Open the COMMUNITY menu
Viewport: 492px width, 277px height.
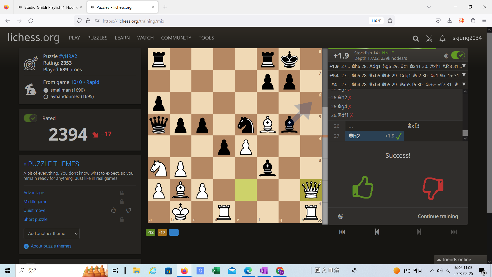coord(176,38)
